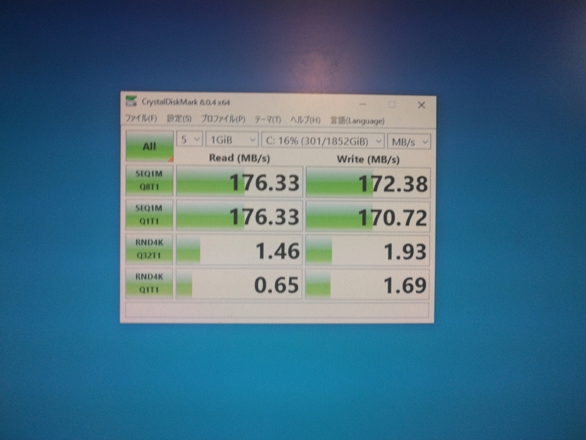Select the 0.65 read result
The image size is (586, 440).
[239, 284]
